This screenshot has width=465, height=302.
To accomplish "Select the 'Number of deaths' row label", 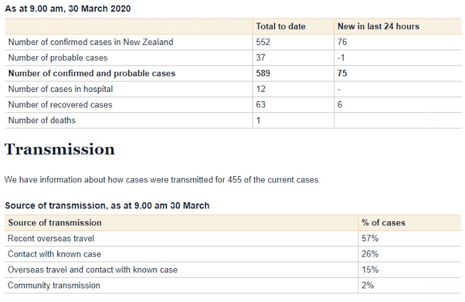I will pyautogui.click(x=42, y=120).
